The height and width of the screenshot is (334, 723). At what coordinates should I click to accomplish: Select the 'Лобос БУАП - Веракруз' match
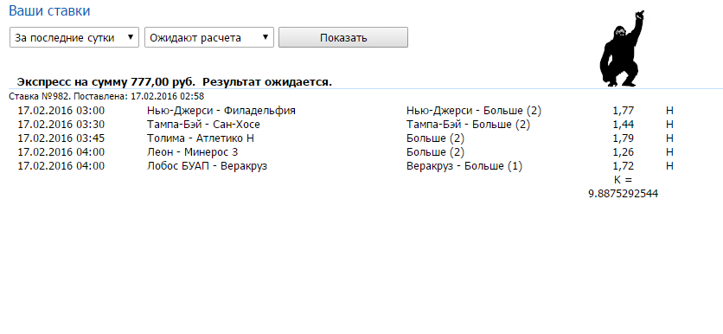point(207,166)
